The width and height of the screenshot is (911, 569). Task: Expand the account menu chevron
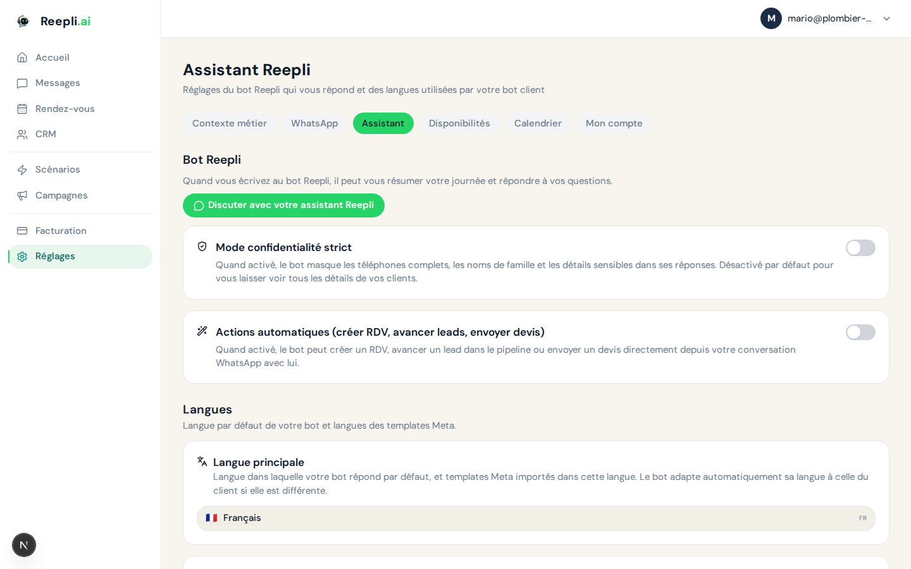click(x=886, y=19)
